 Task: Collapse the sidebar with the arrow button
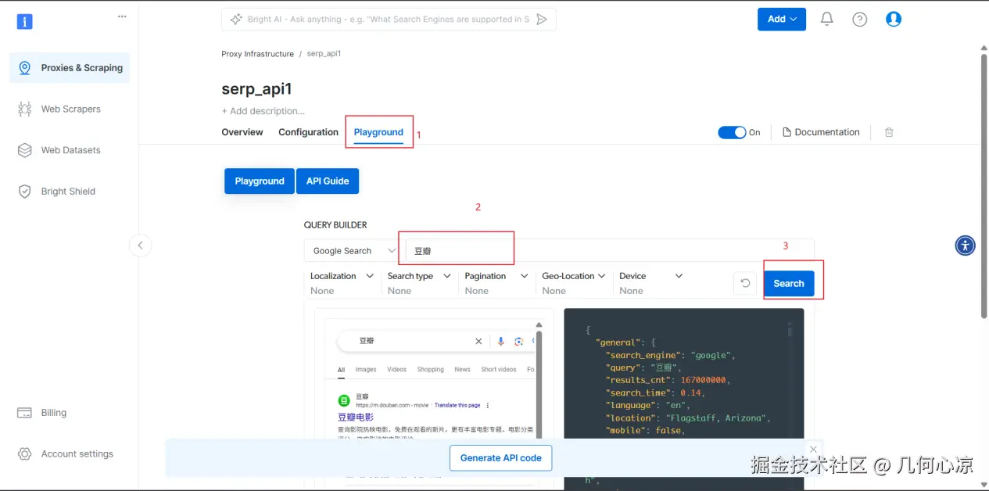[140, 245]
